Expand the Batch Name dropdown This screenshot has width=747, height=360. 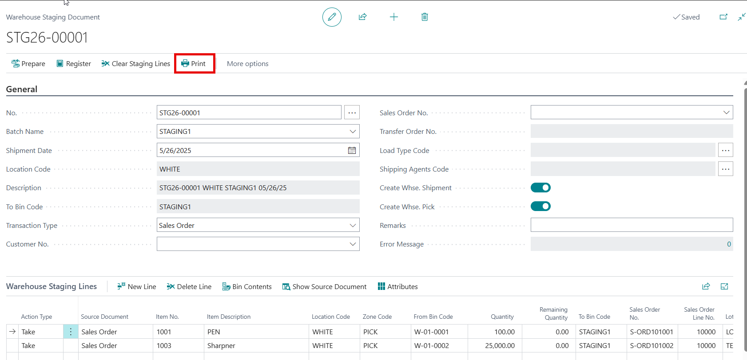(353, 132)
